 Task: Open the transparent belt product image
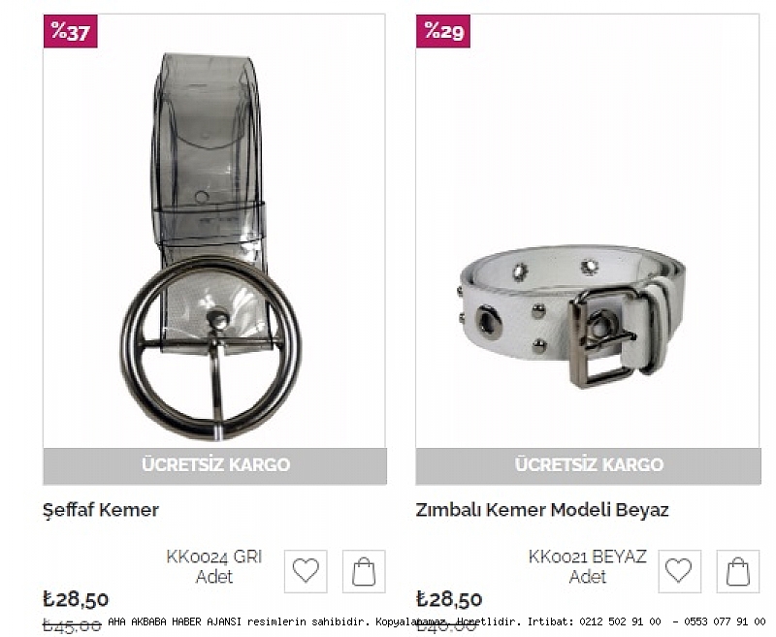[214, 242]
